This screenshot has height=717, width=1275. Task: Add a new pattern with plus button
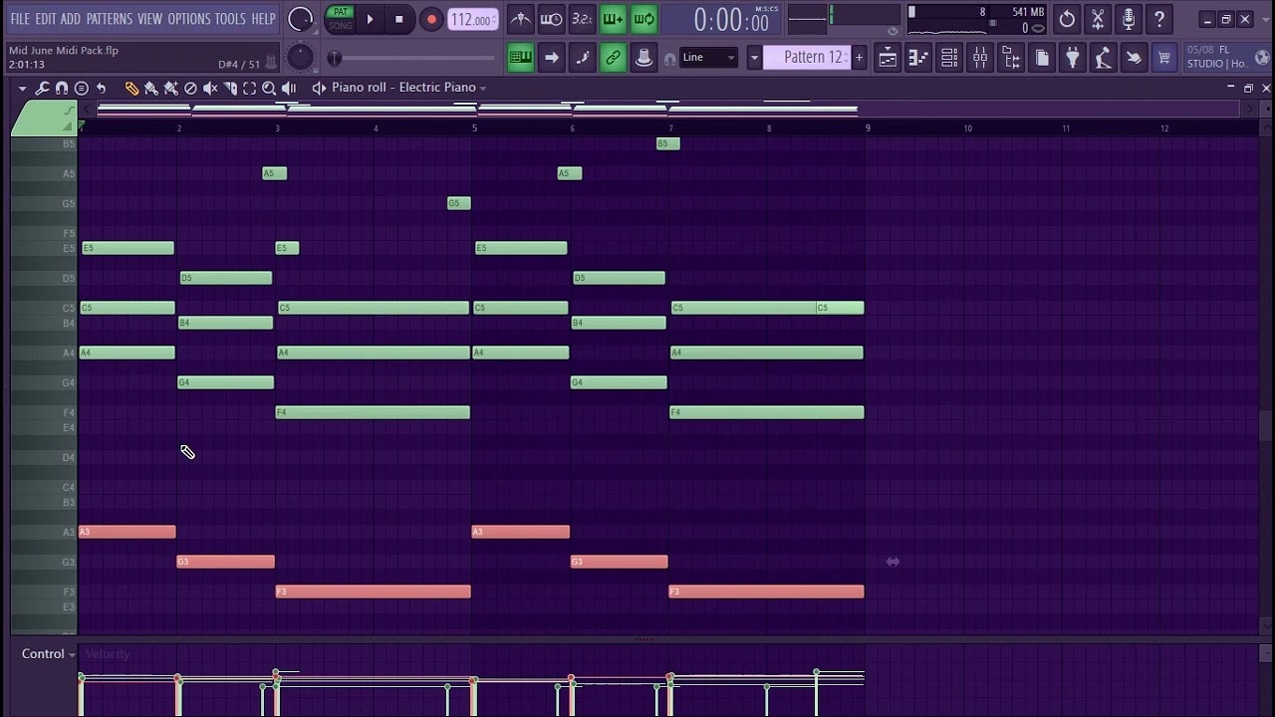[859, 58]
